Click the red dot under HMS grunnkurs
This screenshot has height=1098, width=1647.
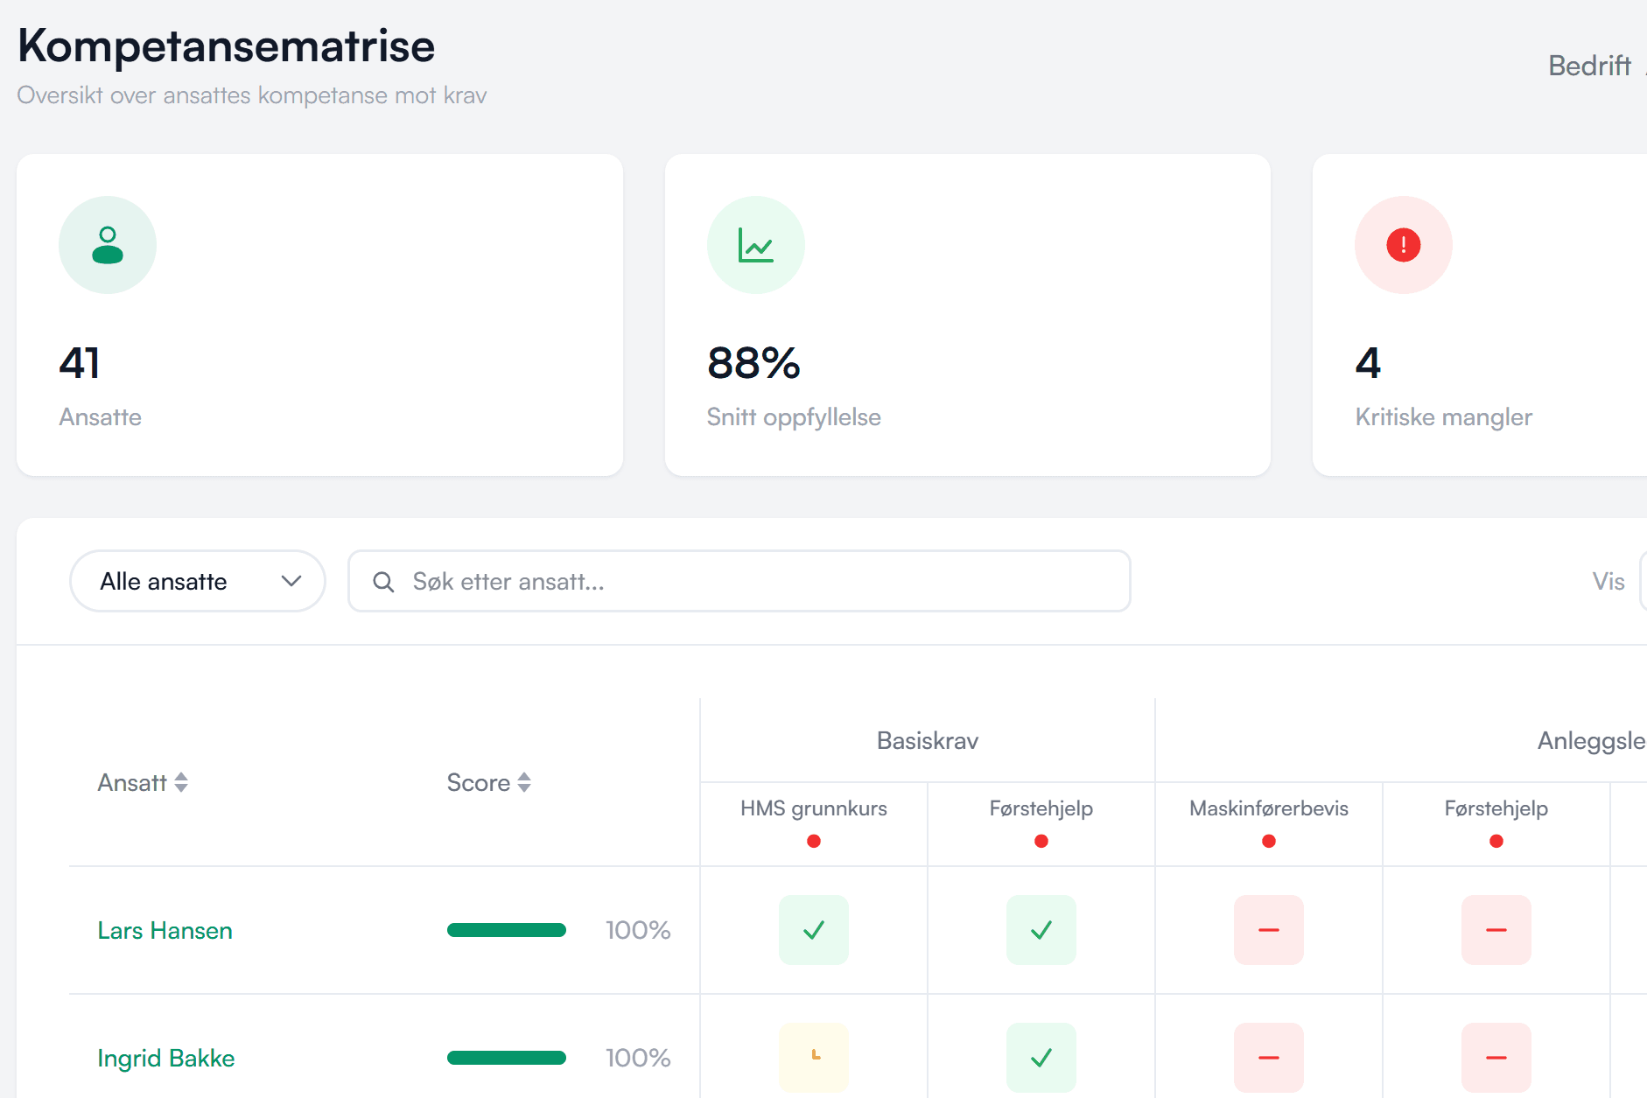[x=814, y=842]
